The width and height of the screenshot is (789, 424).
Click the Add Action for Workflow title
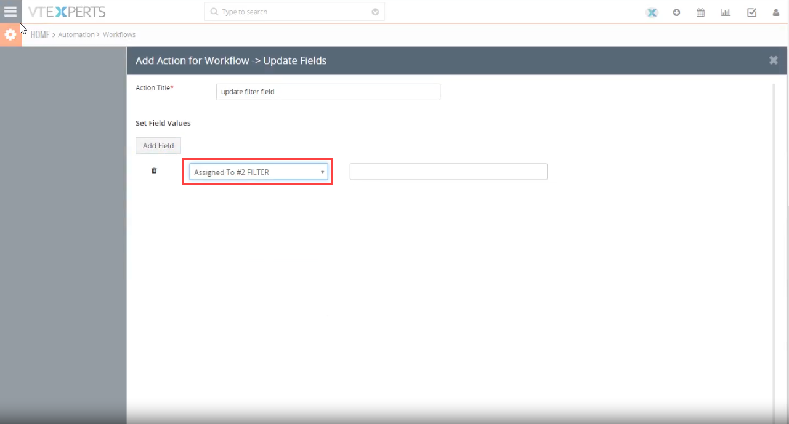231,60
